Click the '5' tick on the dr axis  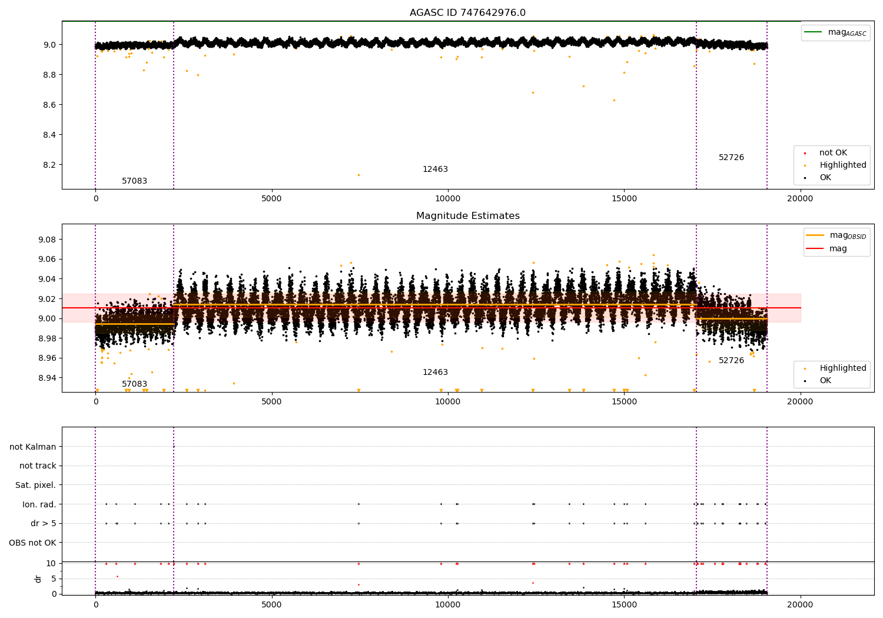(54, 579)
